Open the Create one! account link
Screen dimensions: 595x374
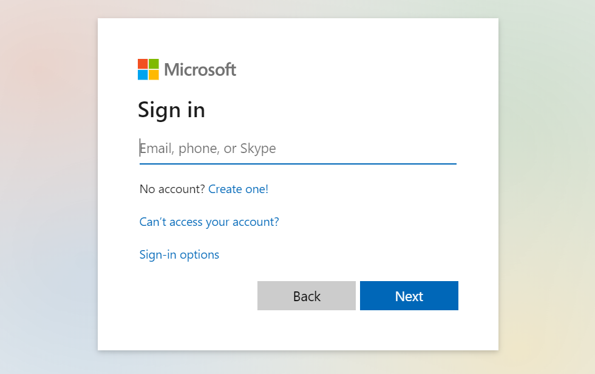point(238,189)
